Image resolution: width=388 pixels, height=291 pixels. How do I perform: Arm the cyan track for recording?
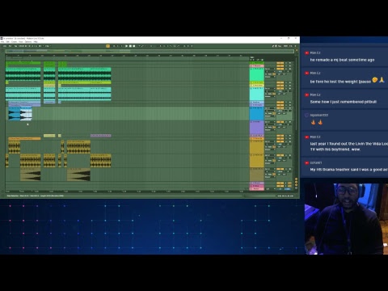coord(290,89)
